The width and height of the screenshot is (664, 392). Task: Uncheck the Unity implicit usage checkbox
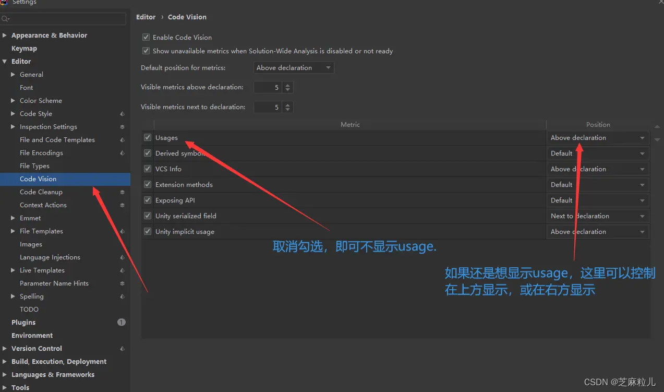click(x=147, y=231)
